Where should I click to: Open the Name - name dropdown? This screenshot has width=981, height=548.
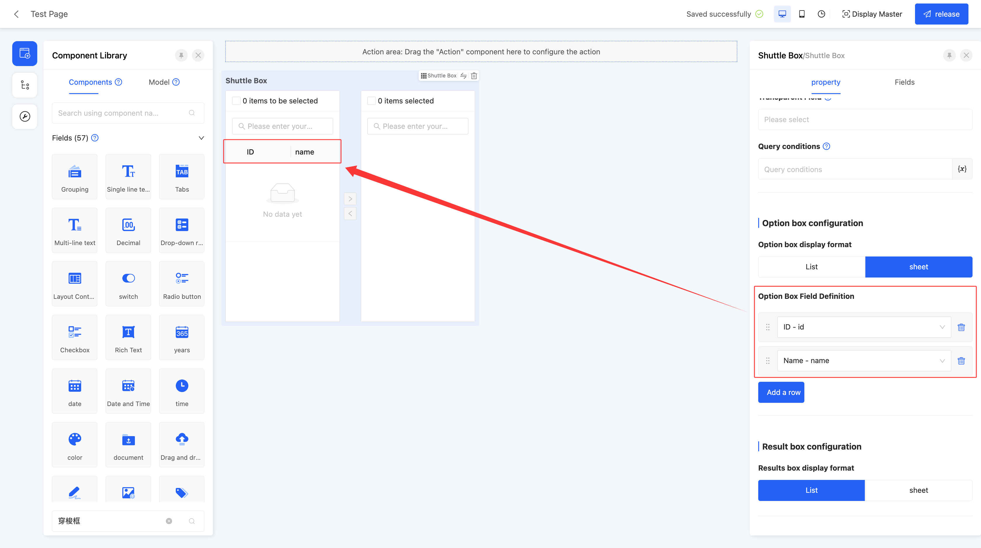(x=863, y=360)
